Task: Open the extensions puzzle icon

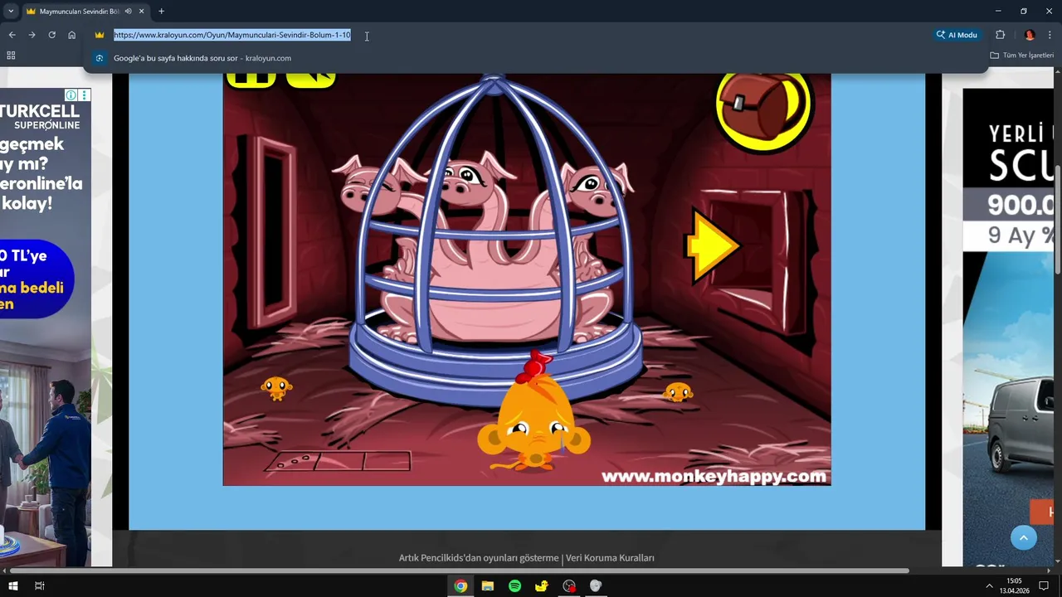Action: 1000,35
